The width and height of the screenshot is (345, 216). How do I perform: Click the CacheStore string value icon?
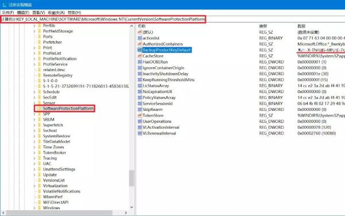point(140,56)
